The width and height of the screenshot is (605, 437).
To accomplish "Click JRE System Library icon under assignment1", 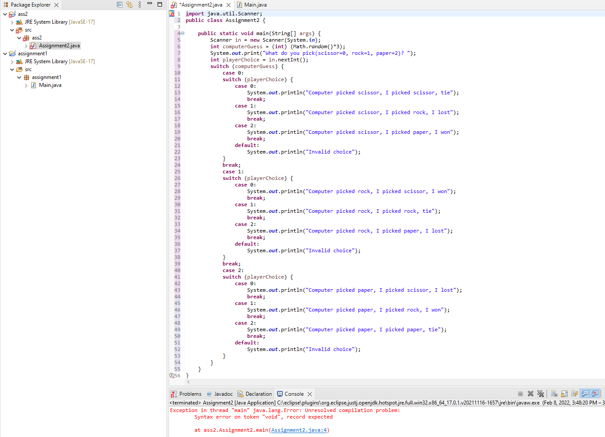I will 19,61.
